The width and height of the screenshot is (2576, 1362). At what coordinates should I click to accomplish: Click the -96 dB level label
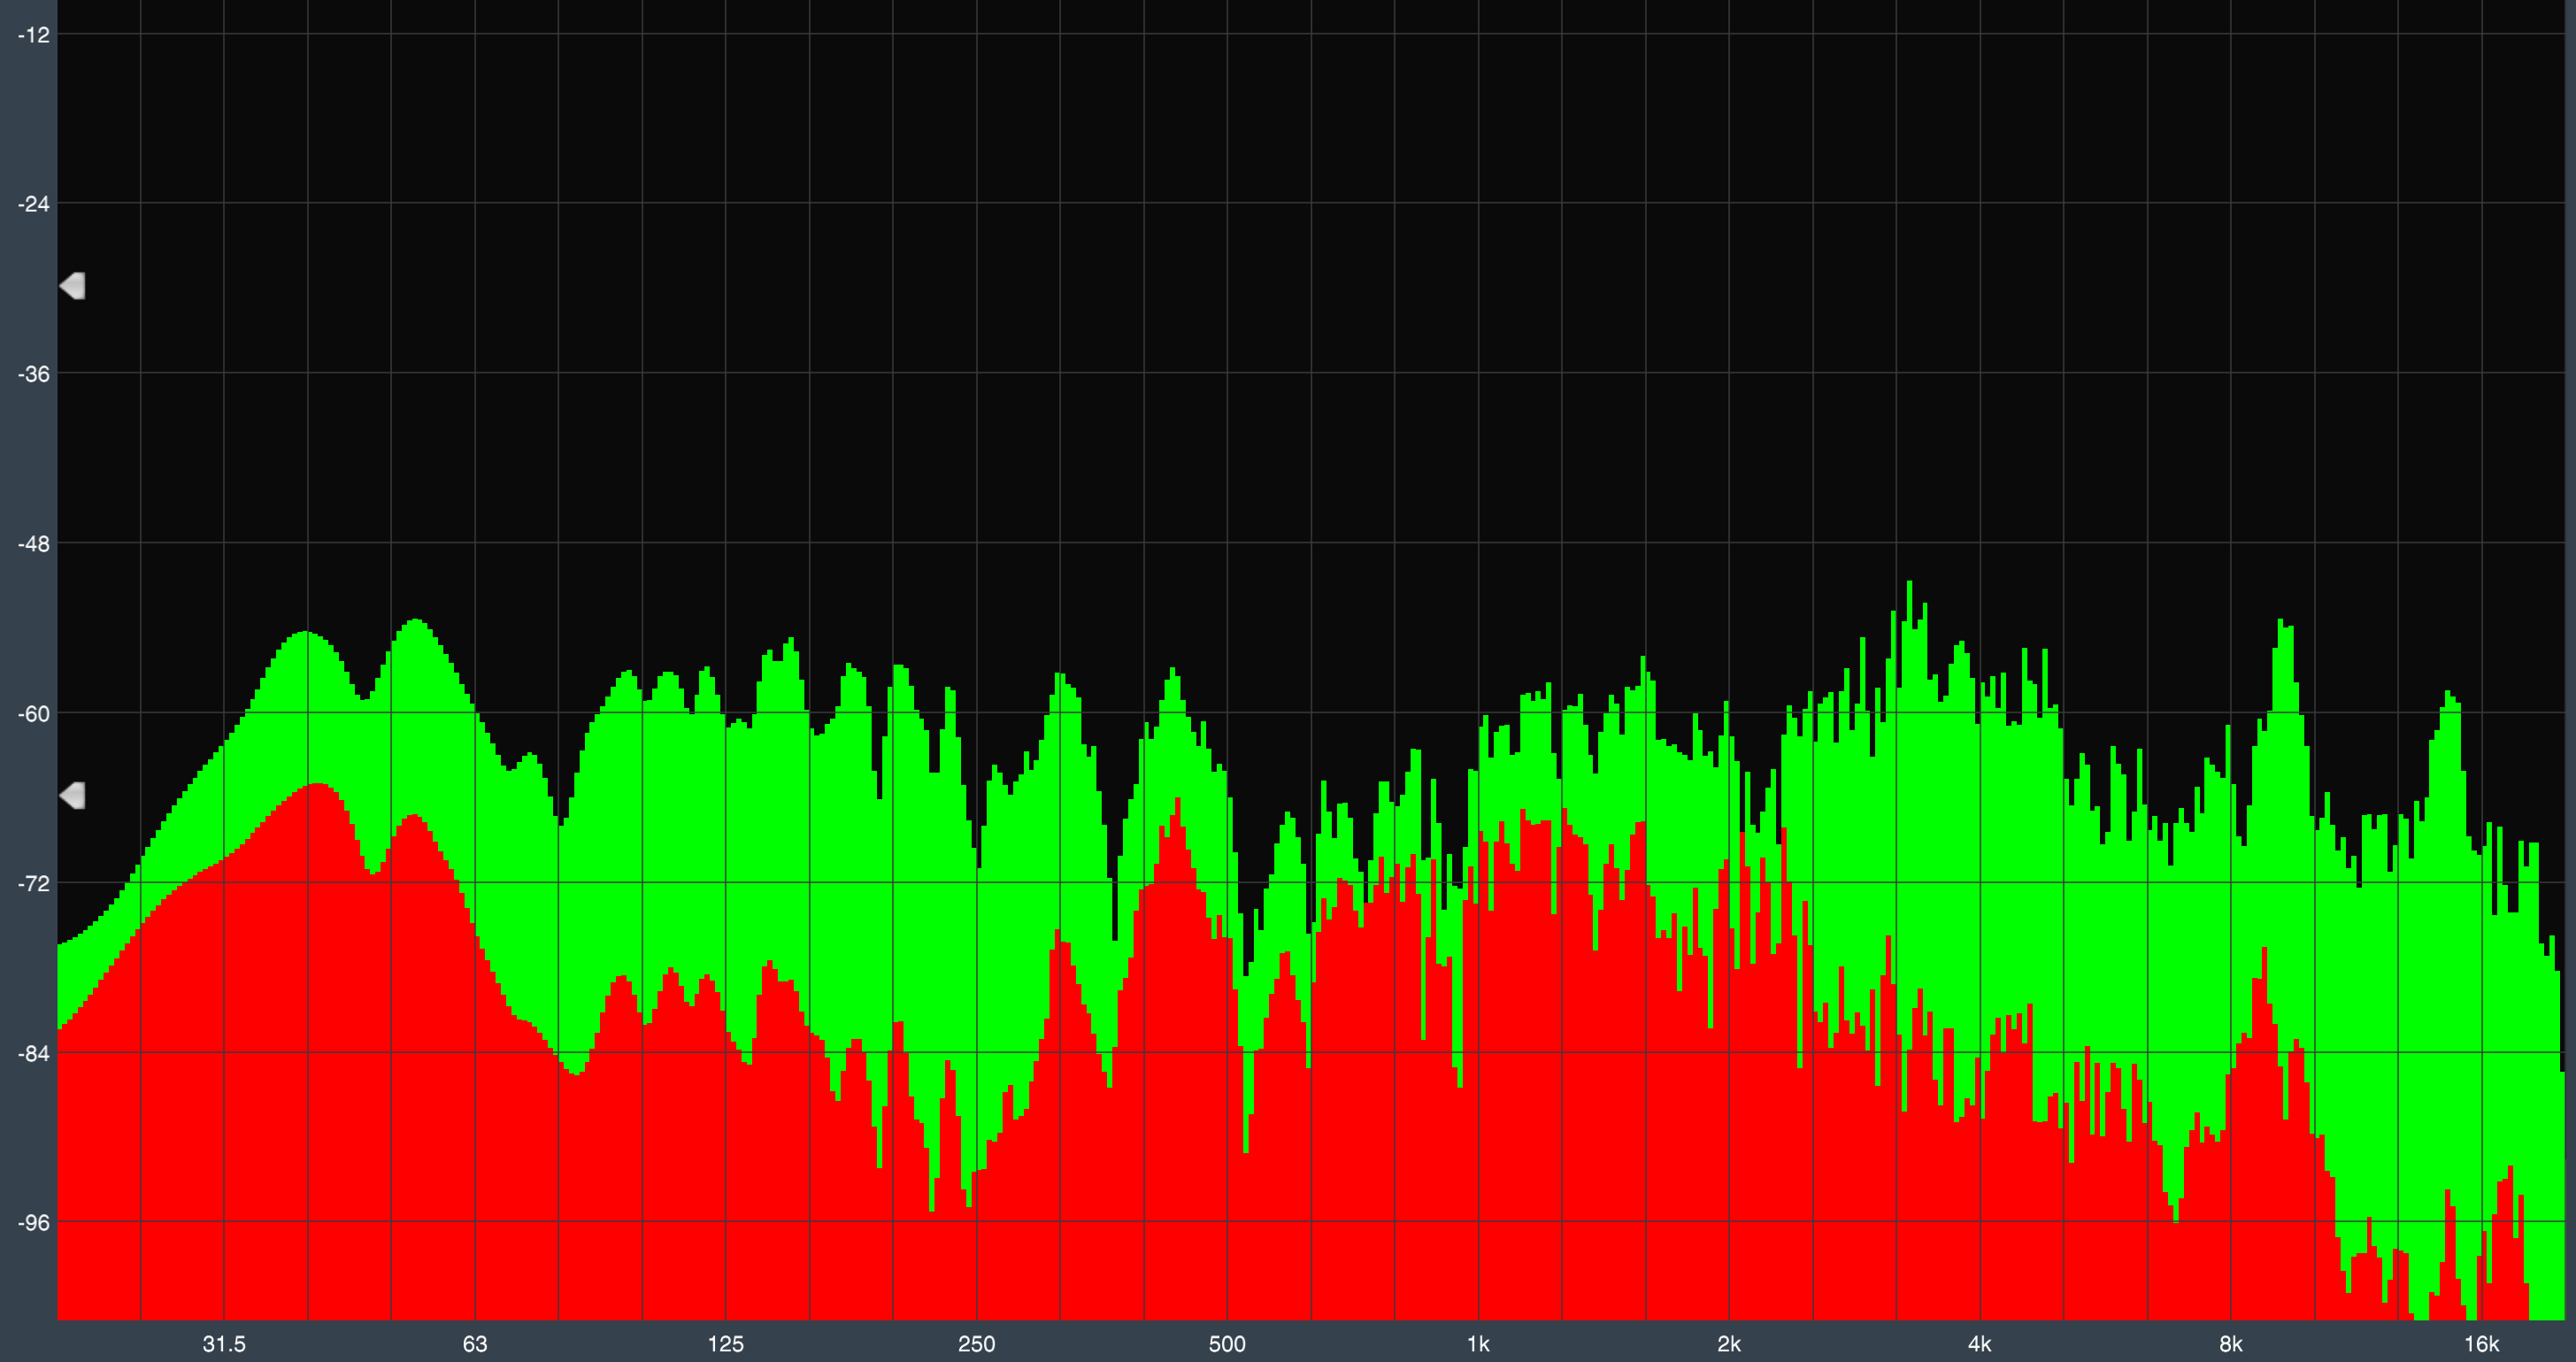(33, 1223)
